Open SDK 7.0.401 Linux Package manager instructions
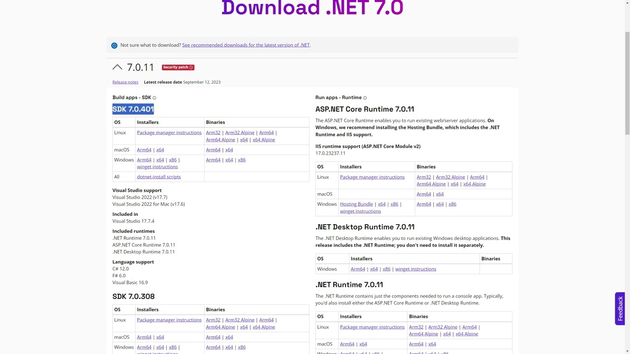Image resolution: width=630 pixels, height=354 pixels. (169, 133)
